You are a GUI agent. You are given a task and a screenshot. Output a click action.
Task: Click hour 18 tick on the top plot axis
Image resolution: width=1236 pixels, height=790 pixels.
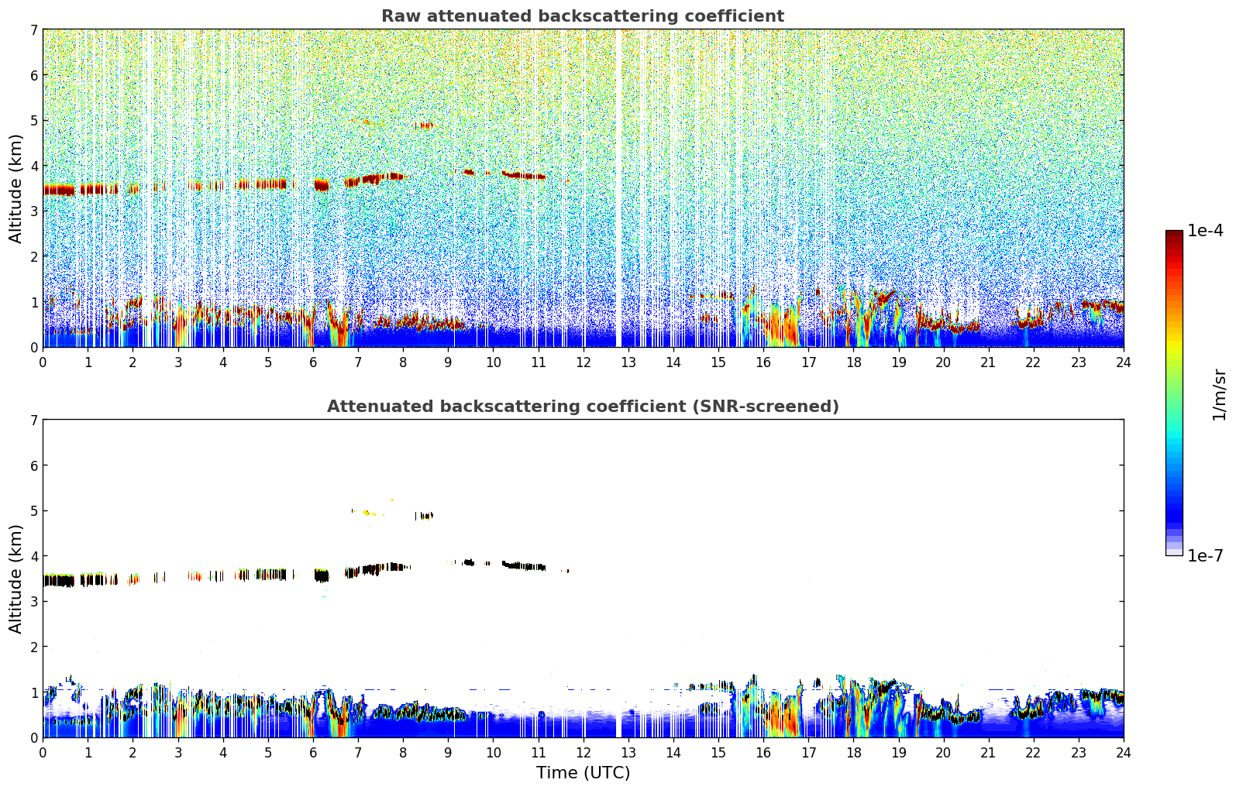click(x=853, y=362)
